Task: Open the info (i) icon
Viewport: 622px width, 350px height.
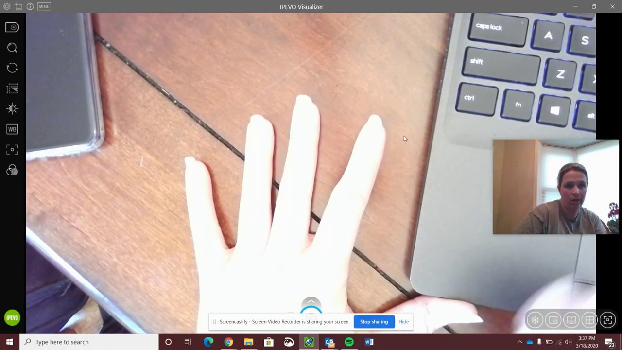Action: click(30, 7)
